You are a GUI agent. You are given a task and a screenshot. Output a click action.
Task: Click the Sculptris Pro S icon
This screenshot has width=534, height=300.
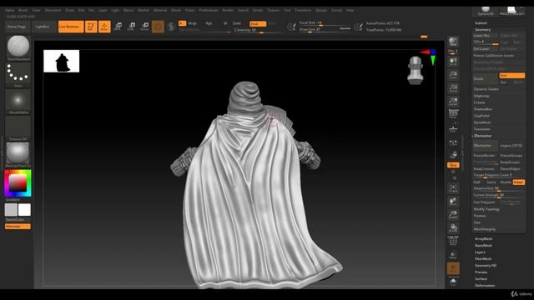coord(171,27)
